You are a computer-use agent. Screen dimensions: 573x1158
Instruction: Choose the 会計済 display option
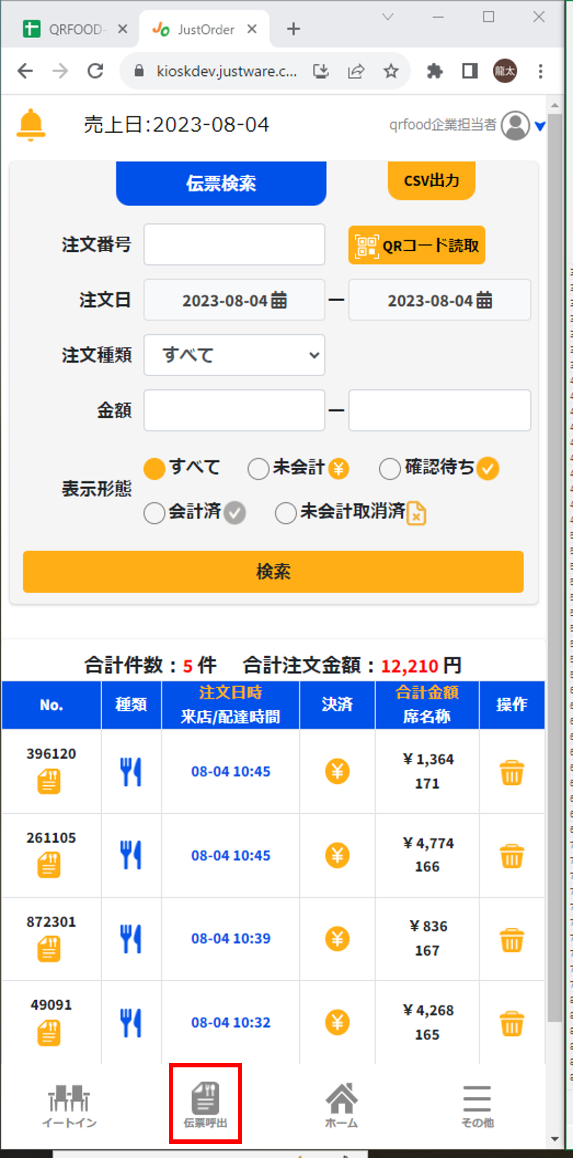[154, 513]
